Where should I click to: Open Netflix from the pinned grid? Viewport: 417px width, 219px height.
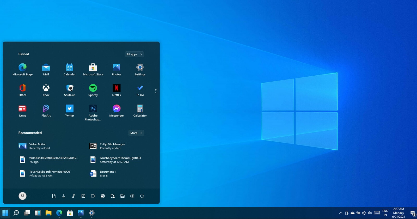[x=116, y=90]
